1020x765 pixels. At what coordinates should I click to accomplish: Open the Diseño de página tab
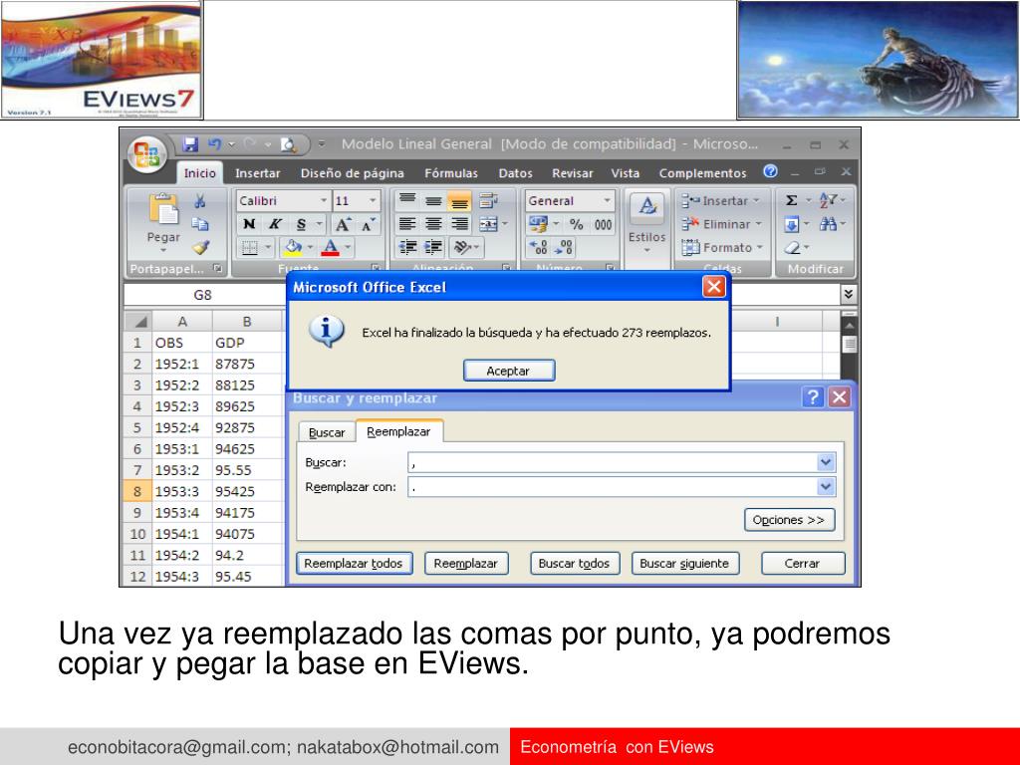[352, 173]
